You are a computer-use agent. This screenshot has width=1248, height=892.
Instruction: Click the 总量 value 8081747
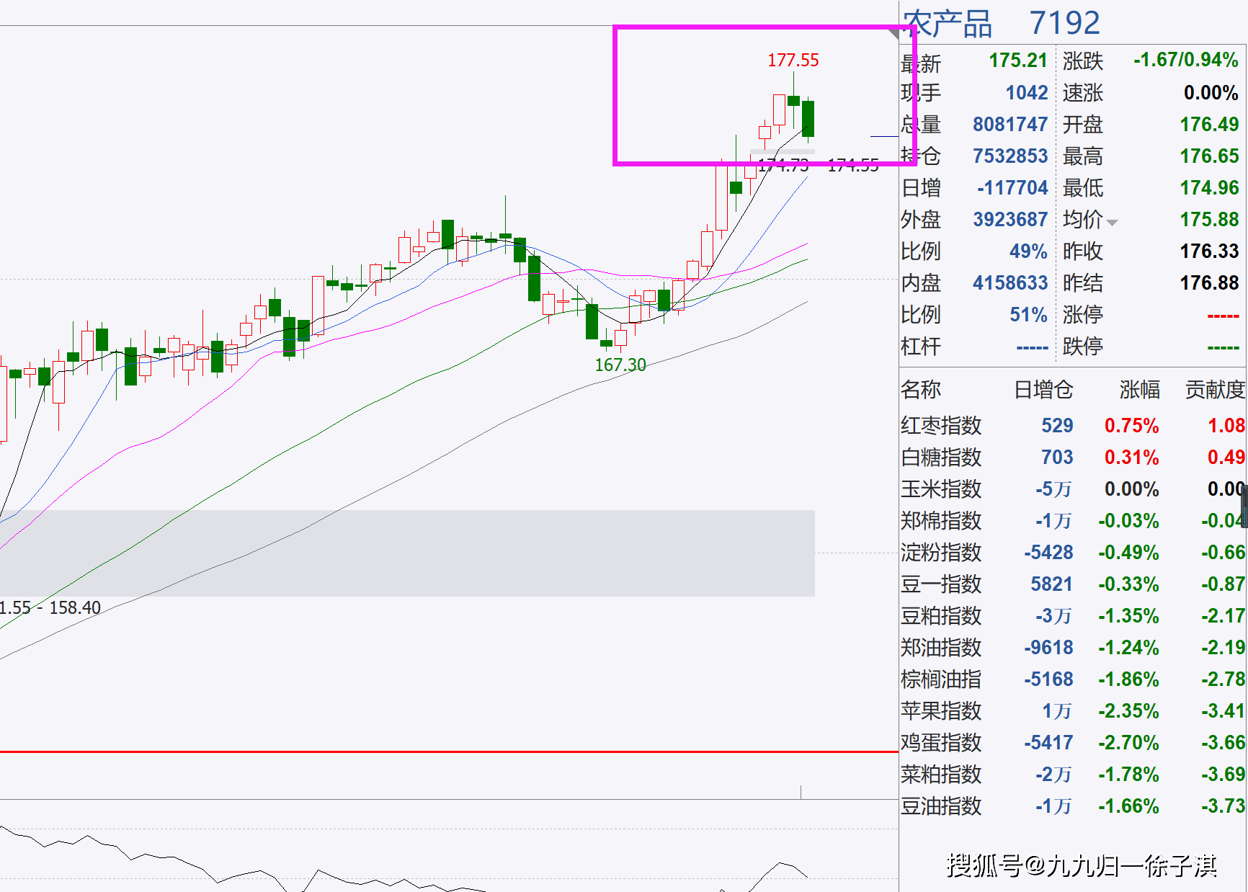(x=1010, y=125)
